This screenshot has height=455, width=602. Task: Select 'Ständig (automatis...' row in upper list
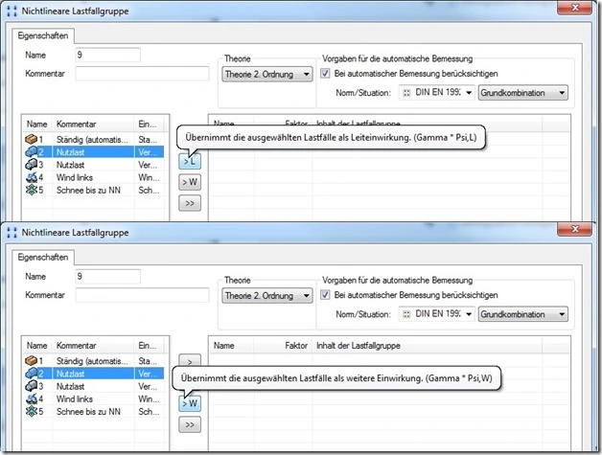tap(94, 139)
